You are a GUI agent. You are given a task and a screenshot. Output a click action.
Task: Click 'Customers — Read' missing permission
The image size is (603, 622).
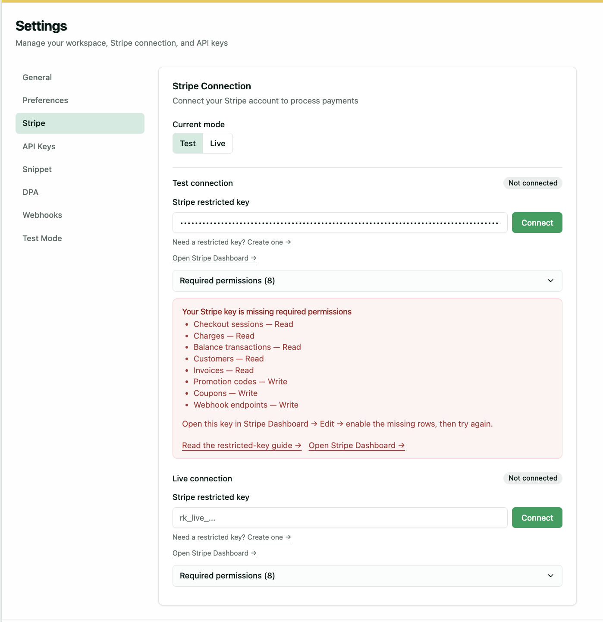[229, 359]
